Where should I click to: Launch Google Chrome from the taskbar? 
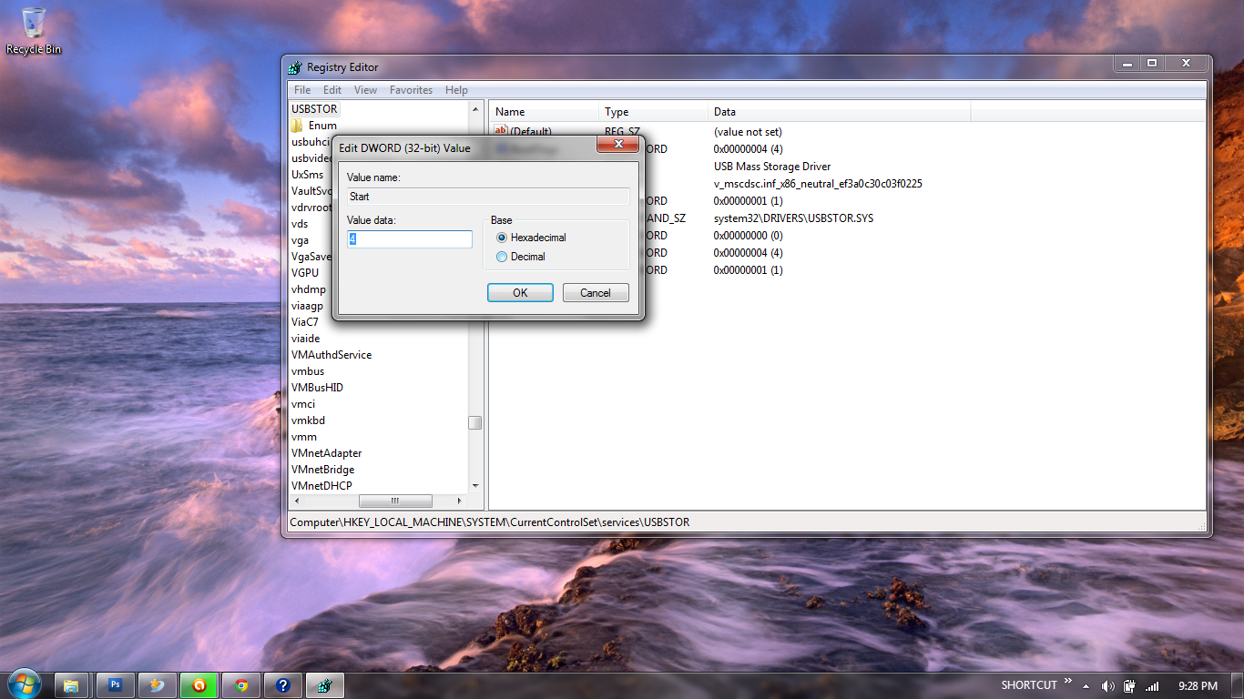[240, 684]
